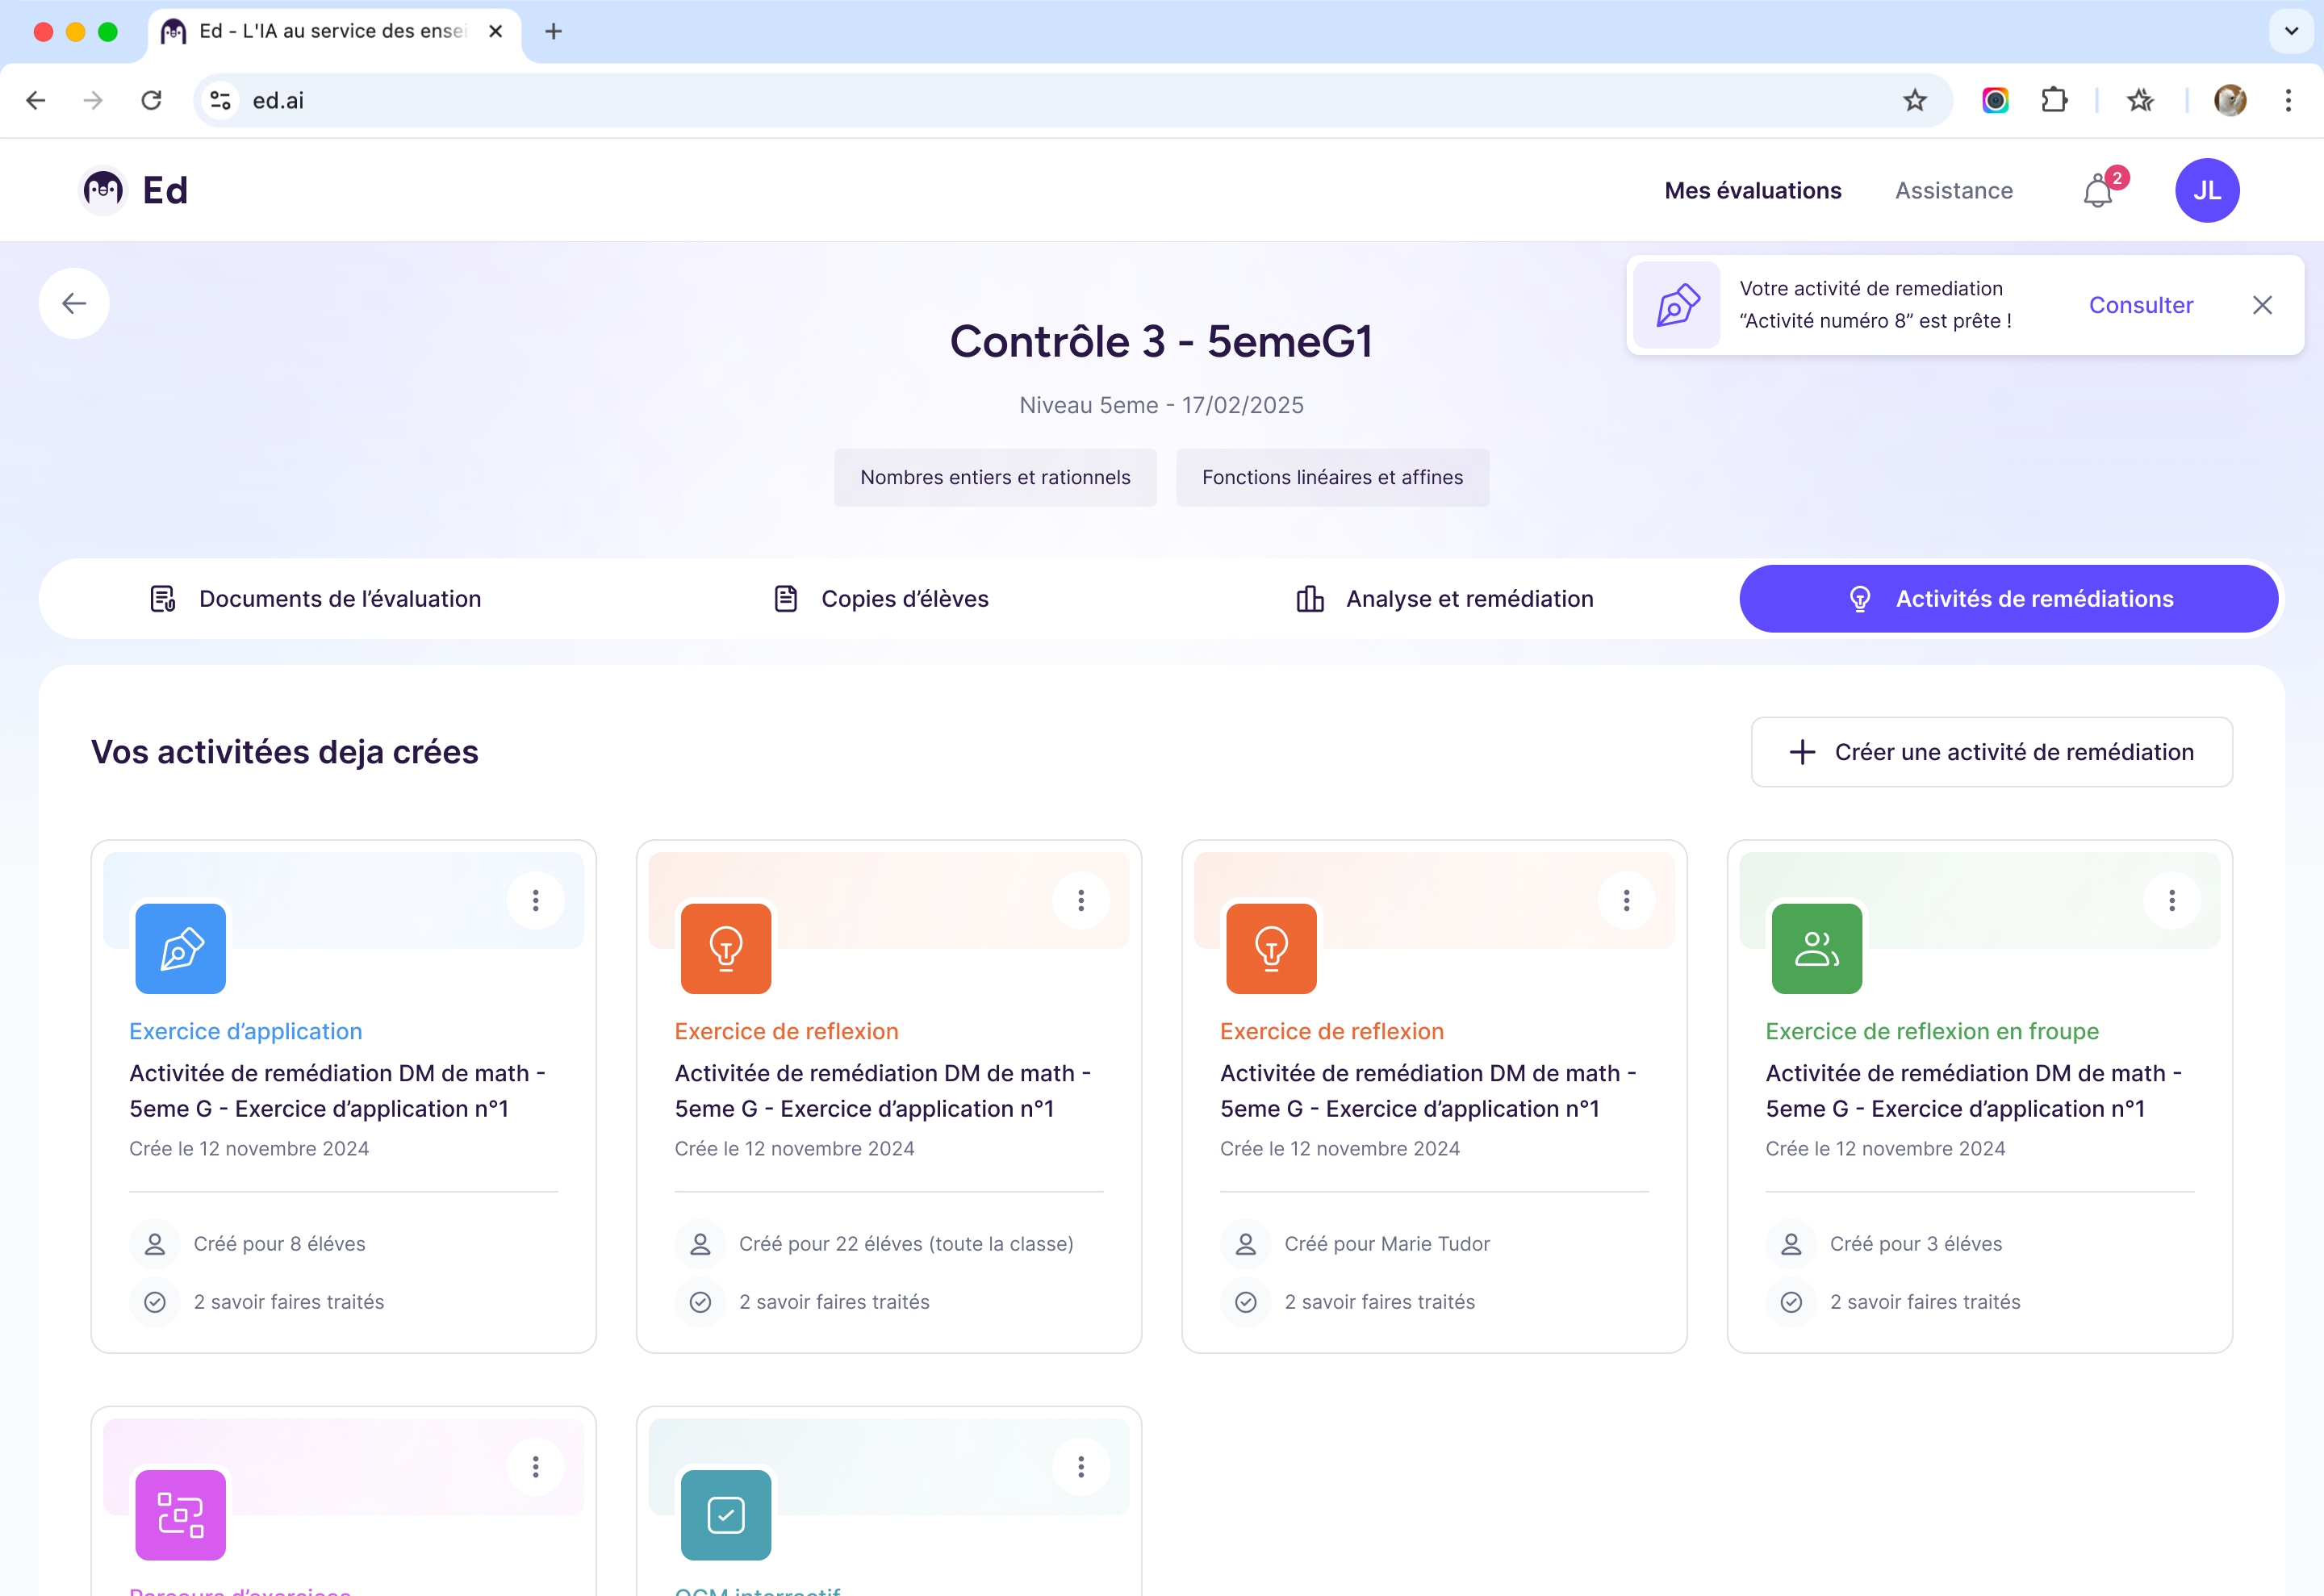
Task: Switch to Copies d'élèves tab
Action: click(x=881, y=599)
